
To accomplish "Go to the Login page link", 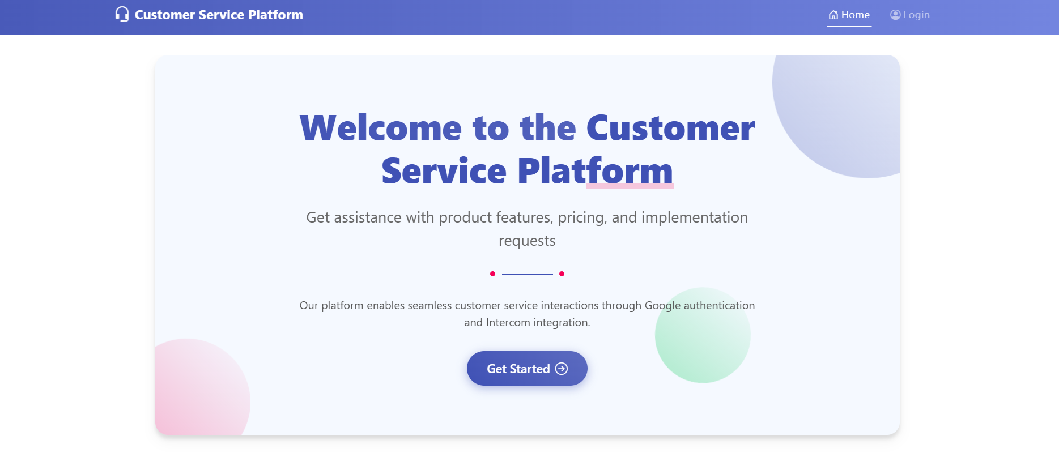I will [910, 15].
